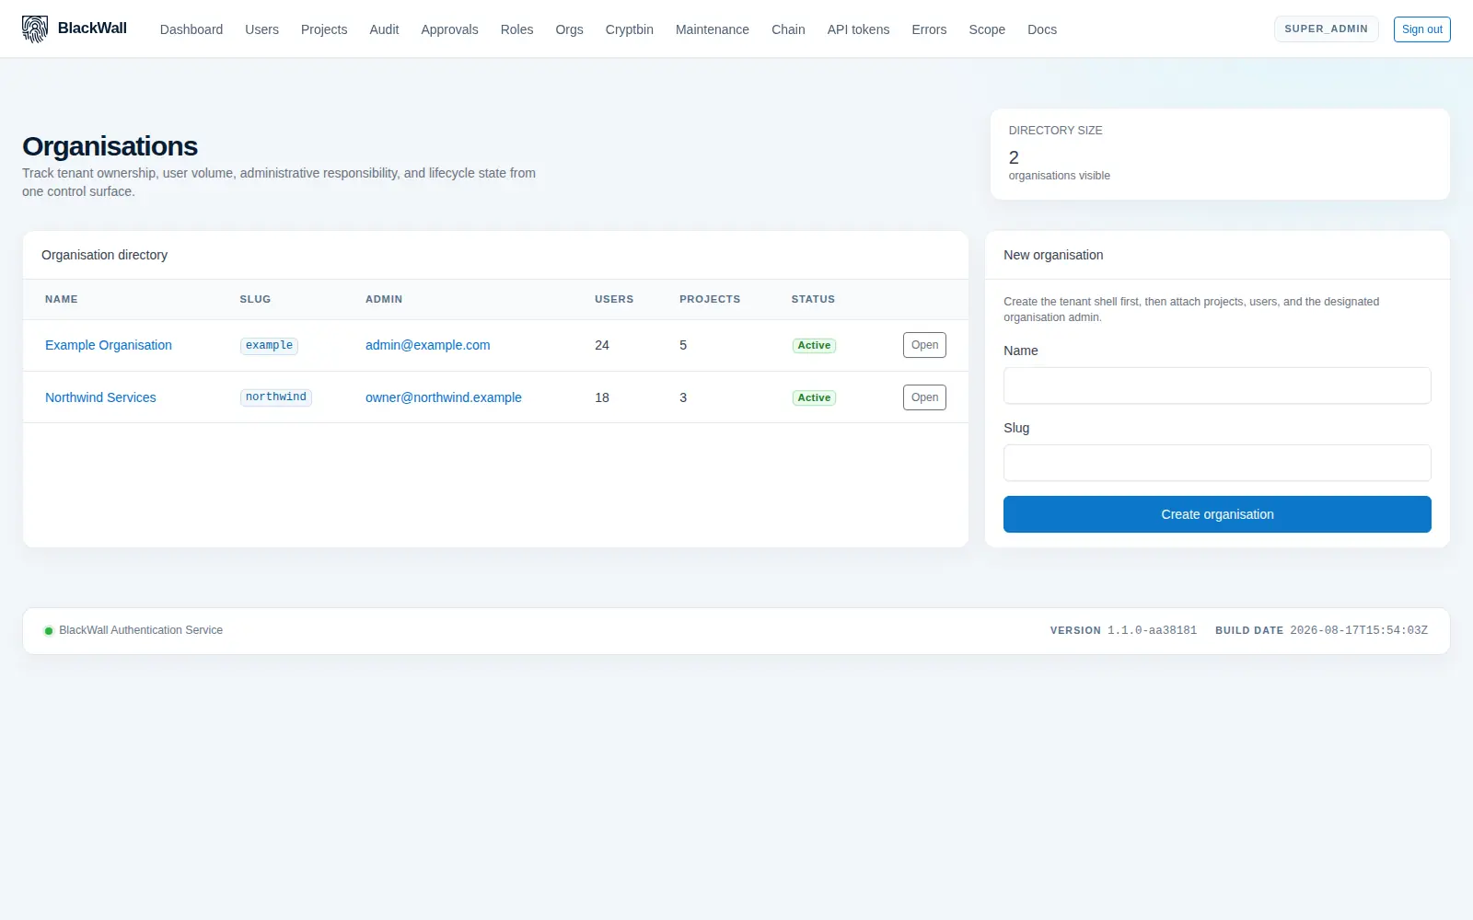Click the users count 24

coord(602,345)
